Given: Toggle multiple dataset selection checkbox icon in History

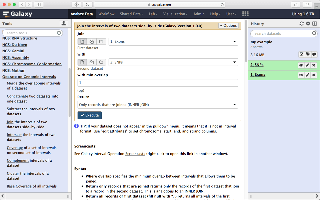Looking at the screenshot, I should 301,54.
